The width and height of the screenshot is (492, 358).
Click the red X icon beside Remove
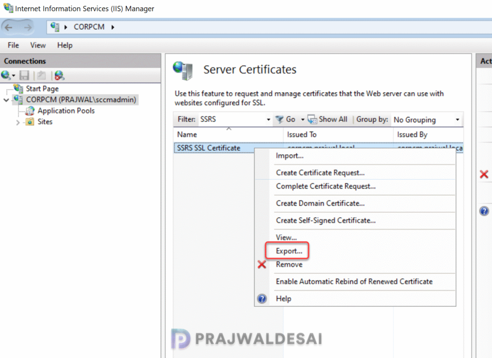262,264
